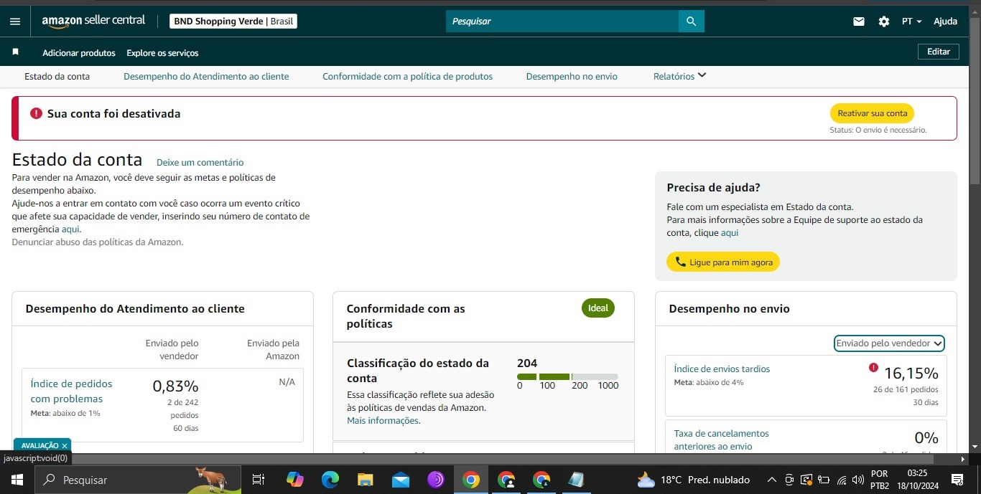Click the '26 de 161 pedidos' text
The width and height of the screenshot is (981, 494).
click(x=905, y=390)
